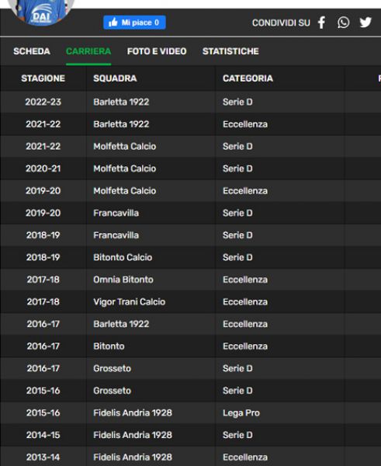
Task: Open the Vigor Trani Calcio team link
Action: click(x=129, y=301)
